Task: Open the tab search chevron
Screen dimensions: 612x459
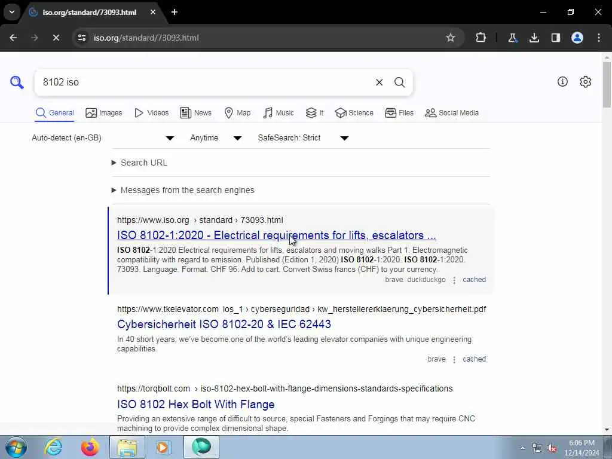Action: 12,12
